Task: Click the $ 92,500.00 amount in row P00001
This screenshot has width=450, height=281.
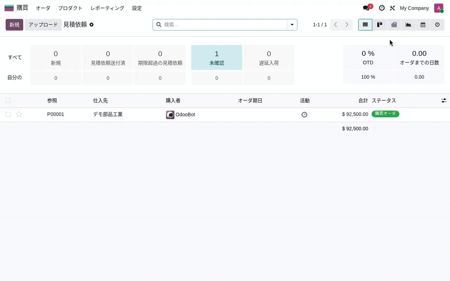Action: pyautogui.click(x=355, y=114)
